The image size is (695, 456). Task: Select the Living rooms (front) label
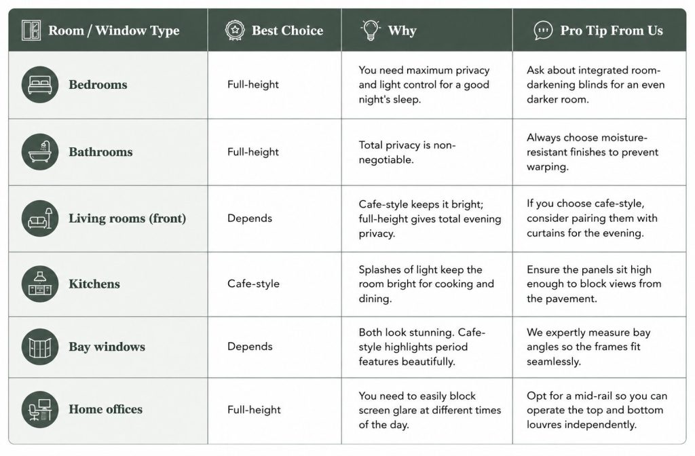coord(127,218)
